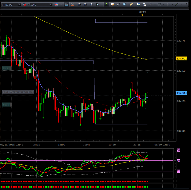This screenshot has width=191, height=190.
Task: Click the blue 137.314 current price tag
Action: click(x=182, y=93)
